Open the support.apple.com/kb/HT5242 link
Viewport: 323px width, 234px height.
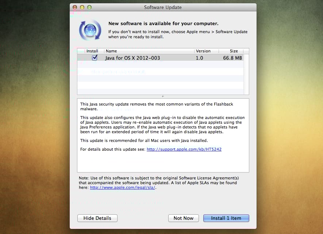point(184,149)
